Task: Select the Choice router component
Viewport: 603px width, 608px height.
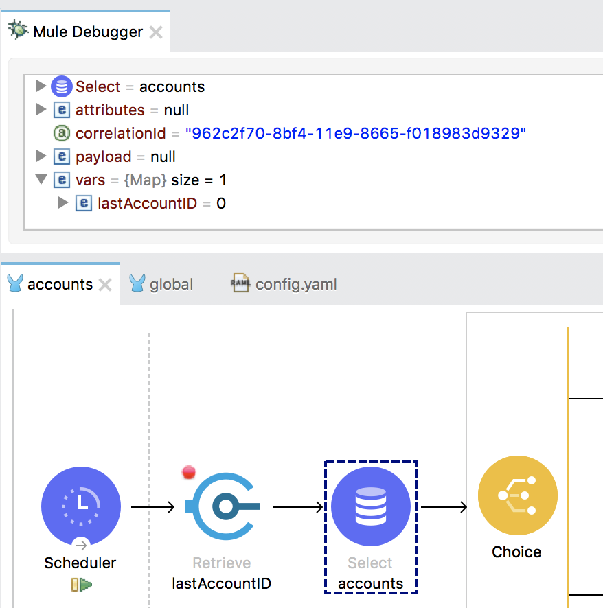Action: tap(518, 495)
